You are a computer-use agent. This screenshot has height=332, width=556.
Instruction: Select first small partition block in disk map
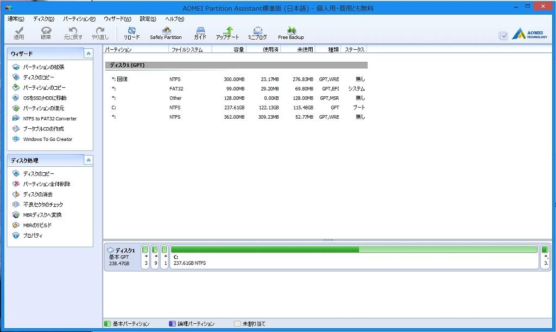(145, 257)
